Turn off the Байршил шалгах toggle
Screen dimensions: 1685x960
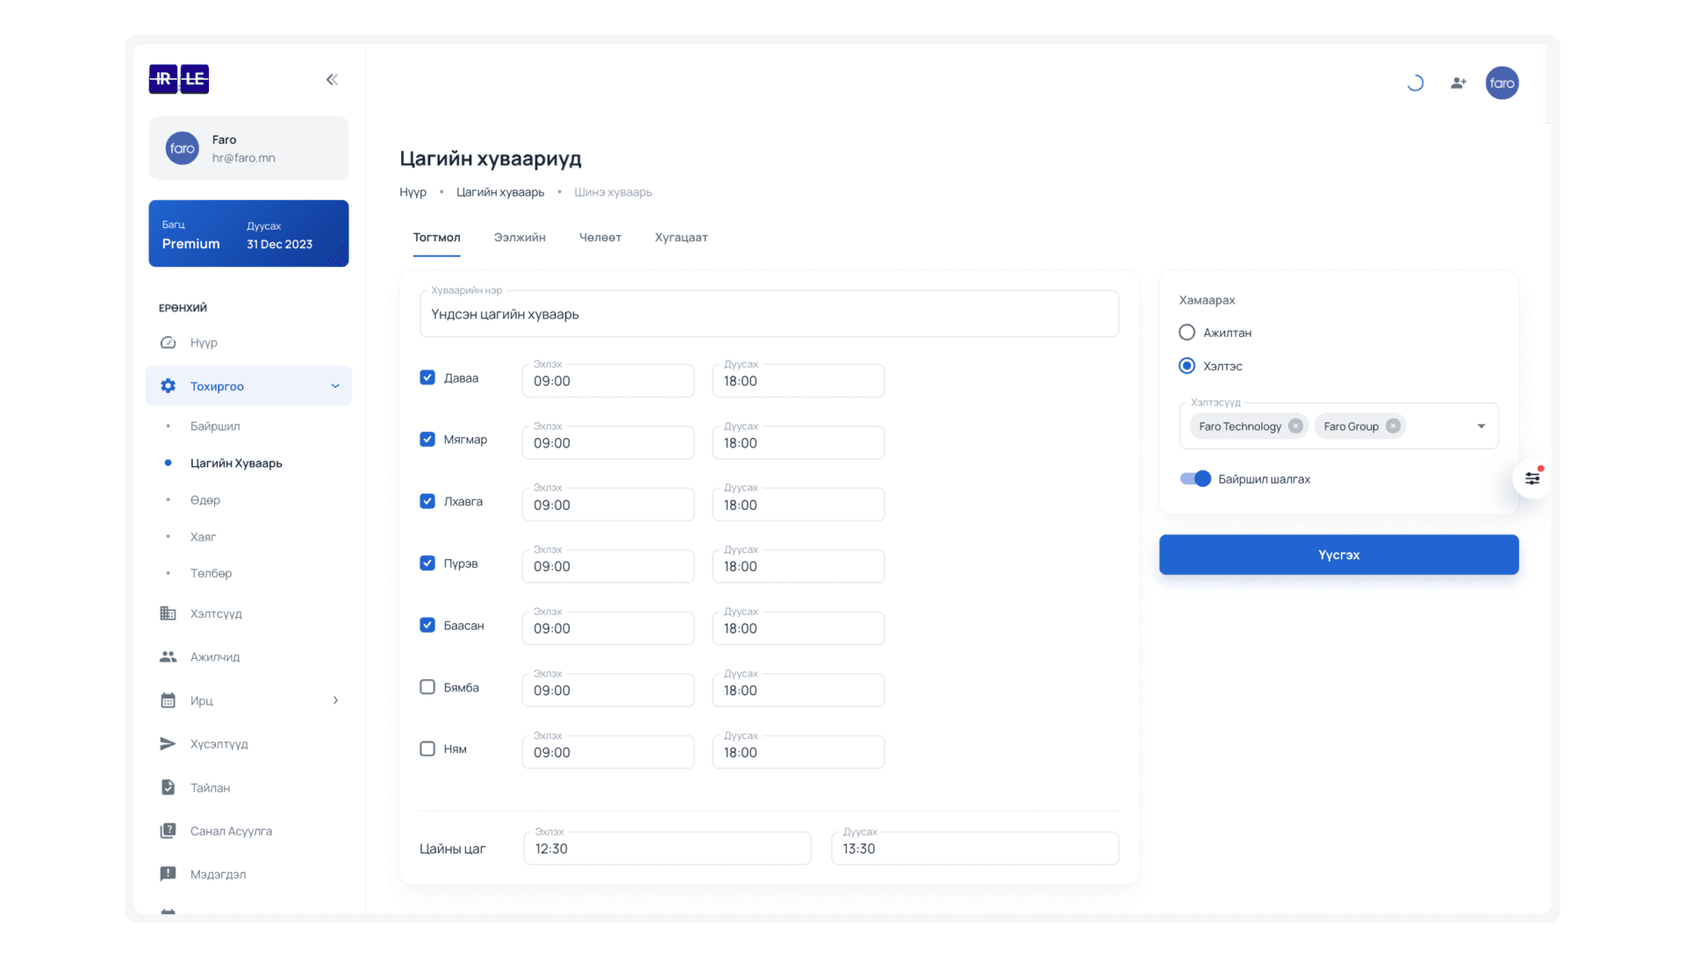[1194, 478]
